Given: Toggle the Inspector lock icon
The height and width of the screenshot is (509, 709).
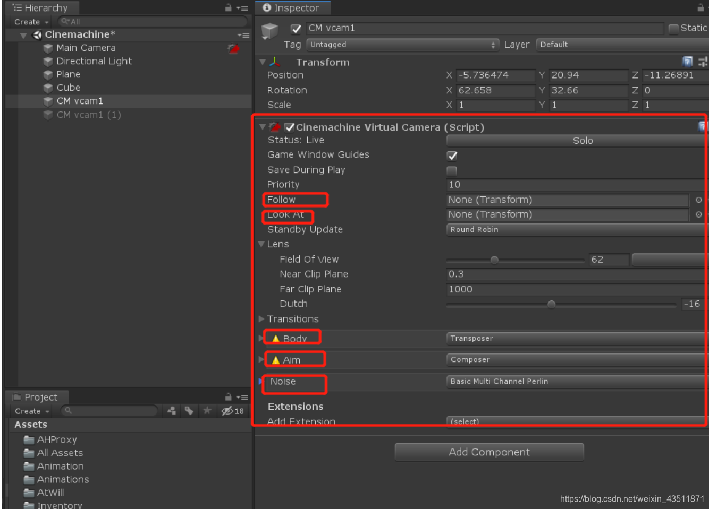Looking at the screenshot, I should (x=700, y=8).
